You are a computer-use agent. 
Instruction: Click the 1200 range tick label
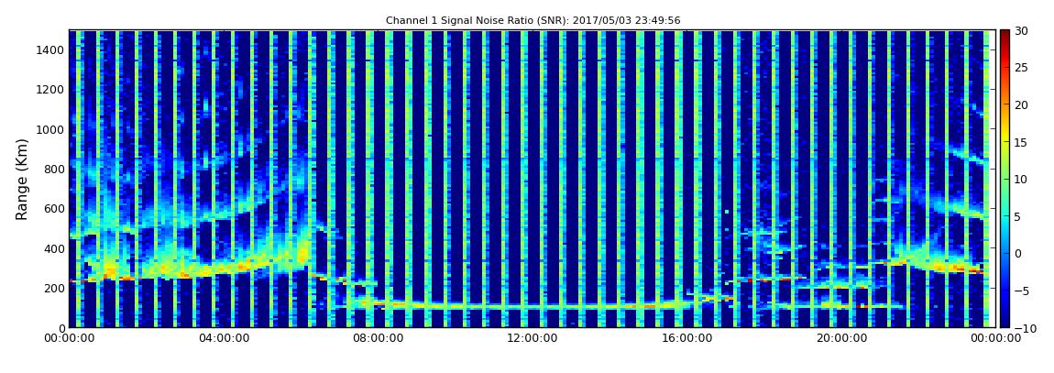[49, 90]
